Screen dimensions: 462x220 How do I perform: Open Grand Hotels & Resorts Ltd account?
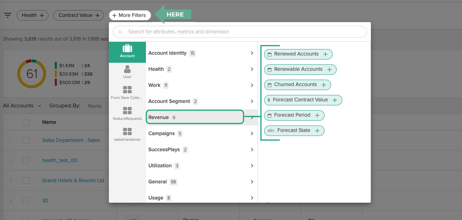coord(73,180)
